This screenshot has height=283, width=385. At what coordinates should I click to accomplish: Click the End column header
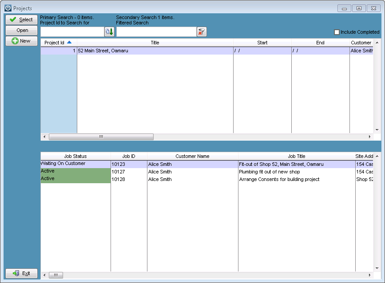click(x=321, y=43)
